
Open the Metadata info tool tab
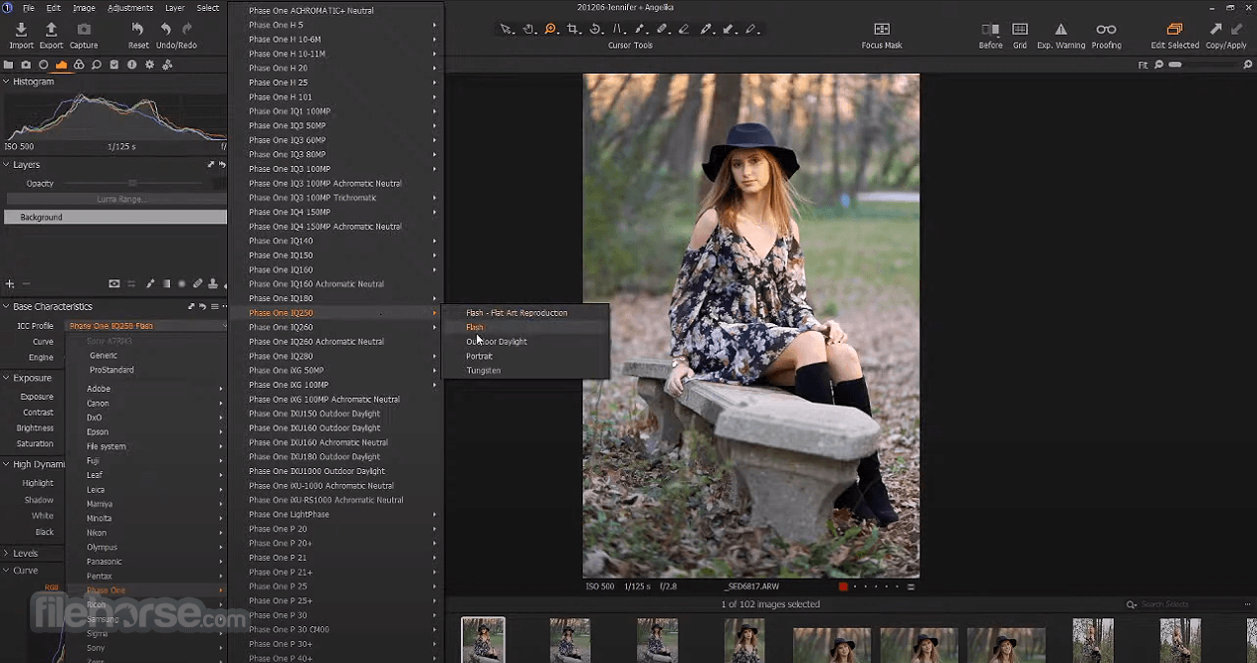pyautogui.click(x=131, y=65)
